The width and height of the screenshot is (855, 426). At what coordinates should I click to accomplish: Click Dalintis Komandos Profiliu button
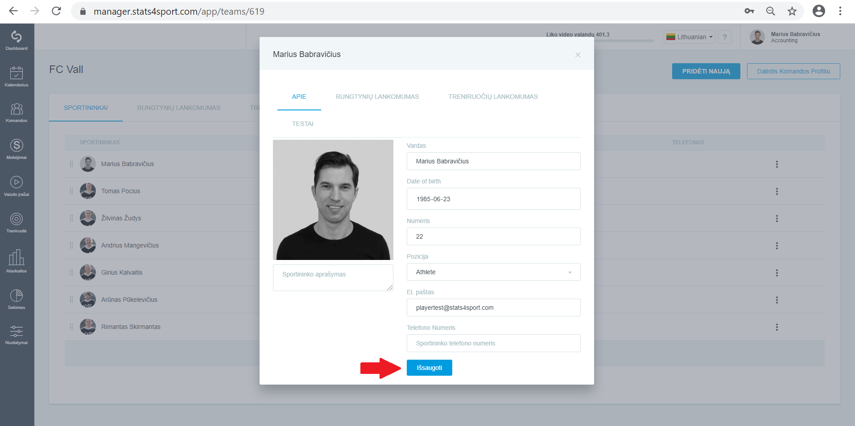point(793,71)
